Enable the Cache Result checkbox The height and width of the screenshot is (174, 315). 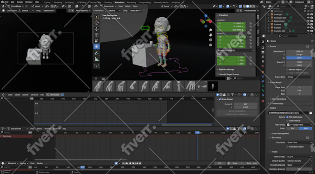287,121
